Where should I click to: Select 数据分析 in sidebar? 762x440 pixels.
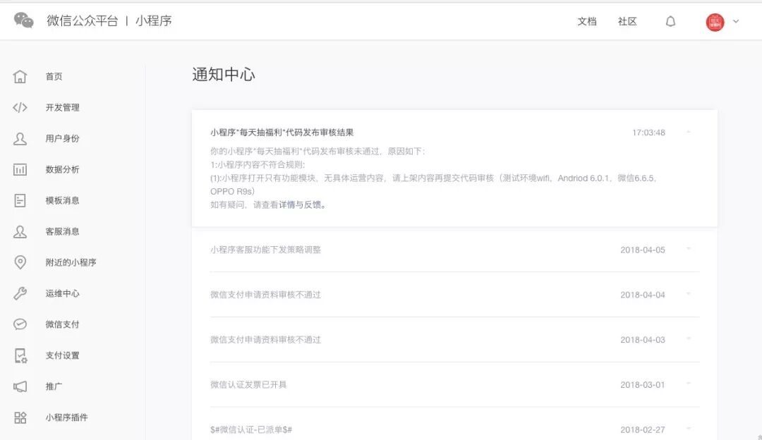62,169
